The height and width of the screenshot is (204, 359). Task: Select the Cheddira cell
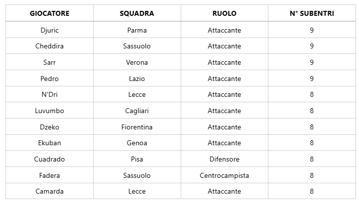pos(50,46)
